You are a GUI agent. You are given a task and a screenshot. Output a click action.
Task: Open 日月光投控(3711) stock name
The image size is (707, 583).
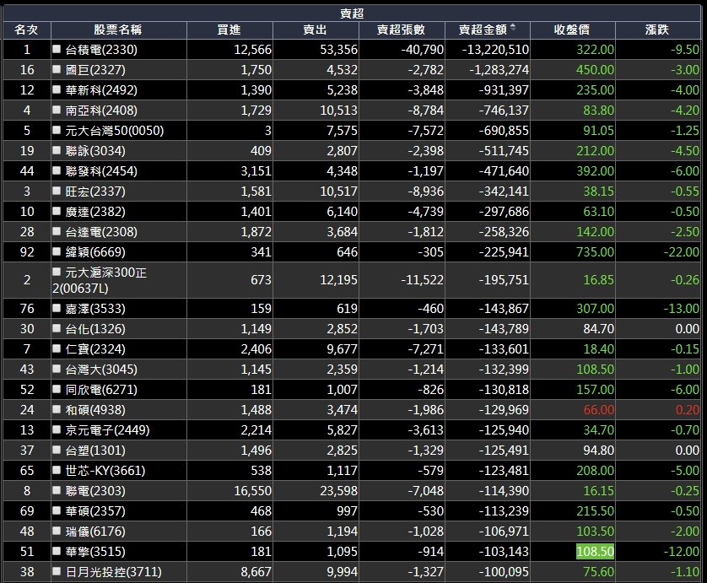[113, 572]
